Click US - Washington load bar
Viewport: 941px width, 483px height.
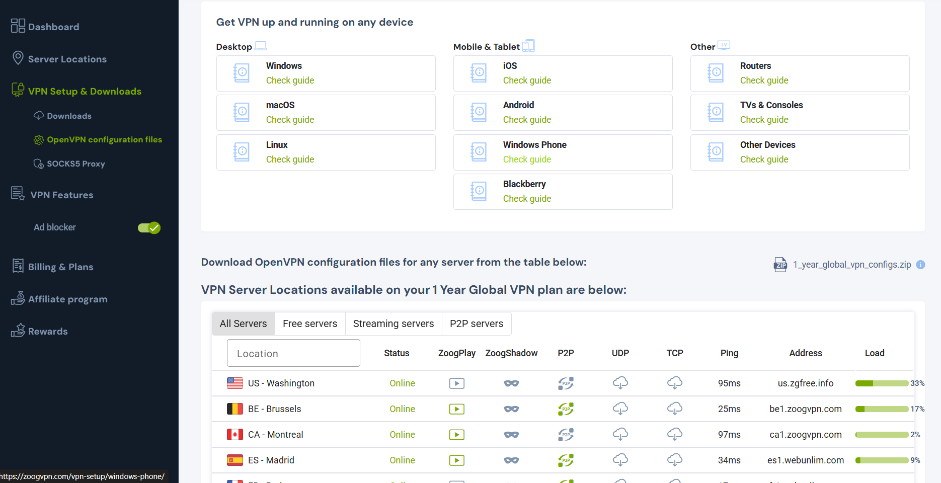click(x=882, y=383)
